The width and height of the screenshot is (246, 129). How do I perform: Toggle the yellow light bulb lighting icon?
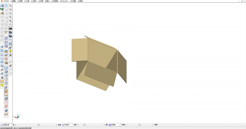[x=10, y=51]
